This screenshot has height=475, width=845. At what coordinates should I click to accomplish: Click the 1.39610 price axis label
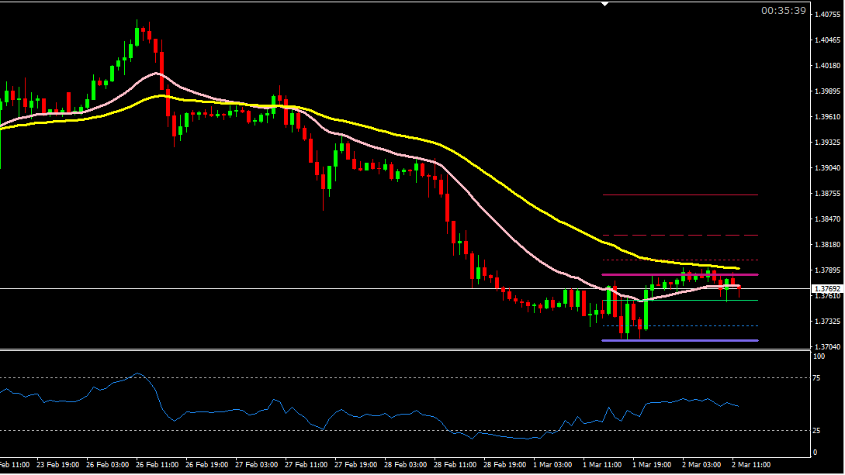[828, 117]
